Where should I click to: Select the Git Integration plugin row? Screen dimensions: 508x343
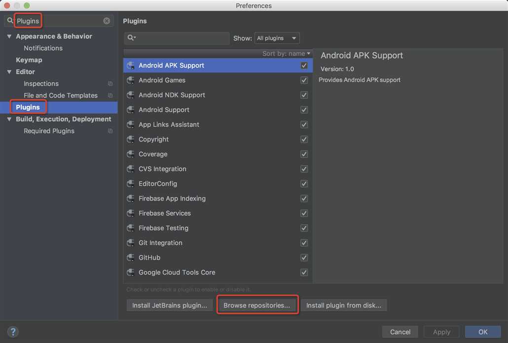click(x=218, y=242)
